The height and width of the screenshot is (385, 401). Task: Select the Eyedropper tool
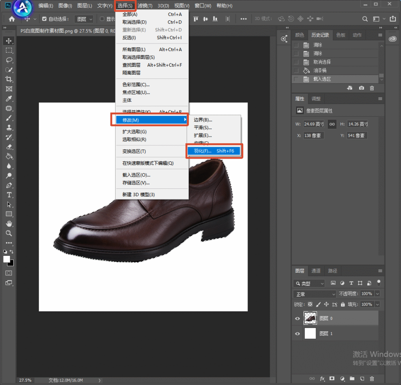click(x=9, y=98)
